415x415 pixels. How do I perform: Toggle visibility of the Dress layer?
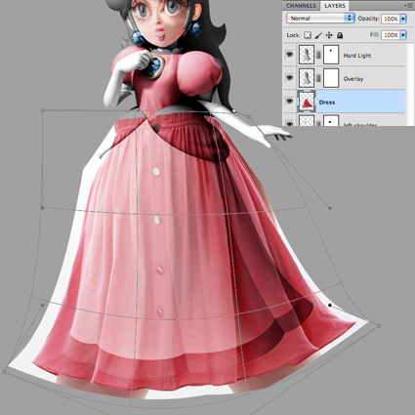(x=289, y=102)
